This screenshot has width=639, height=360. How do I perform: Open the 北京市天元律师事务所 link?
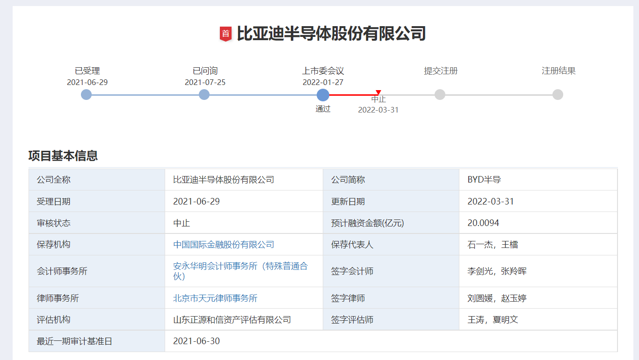(x=215, y=298)
